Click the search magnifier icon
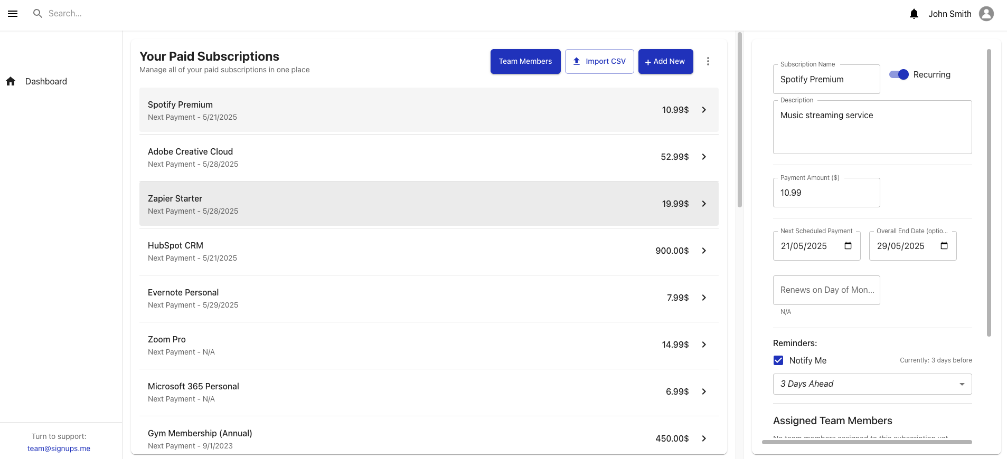 click(37, 14)
